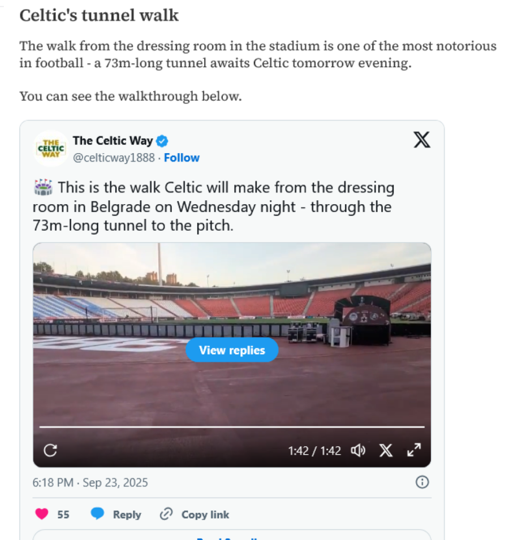
Task: Mute the video with the speaker icon
Action: (x=358, y=451)
